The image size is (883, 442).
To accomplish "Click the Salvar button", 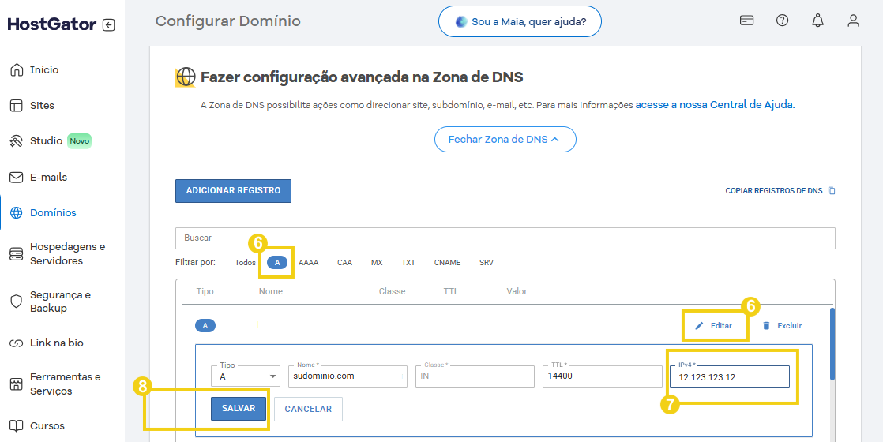I will [239, 409].
